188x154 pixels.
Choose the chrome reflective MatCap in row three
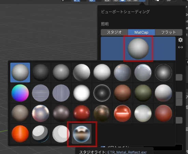point(41,113)
